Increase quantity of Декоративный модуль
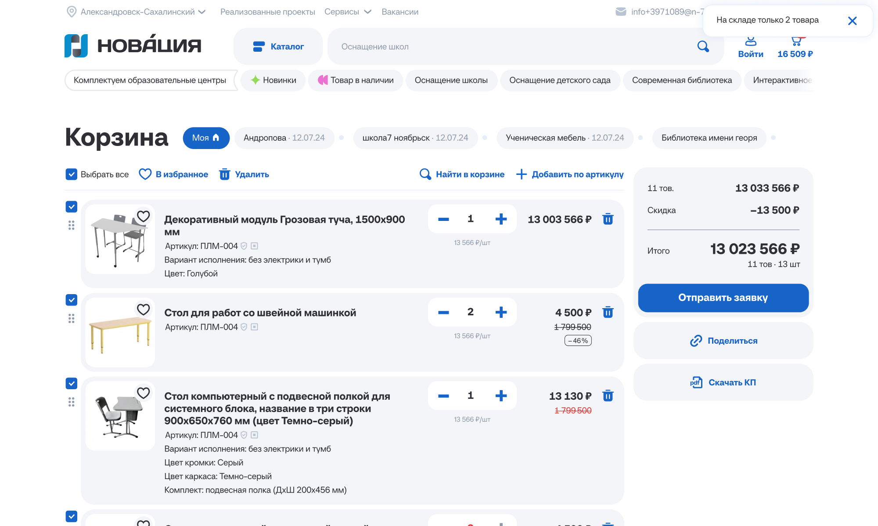 [501, 219]
